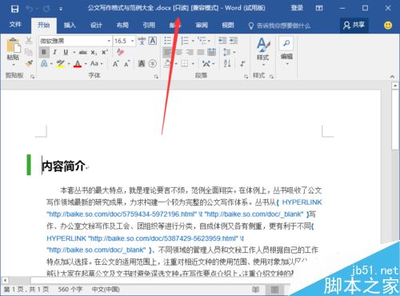The image size is (400, 296).
Task: Click the Shrink Font icon
Action: (x=126, y=63)
